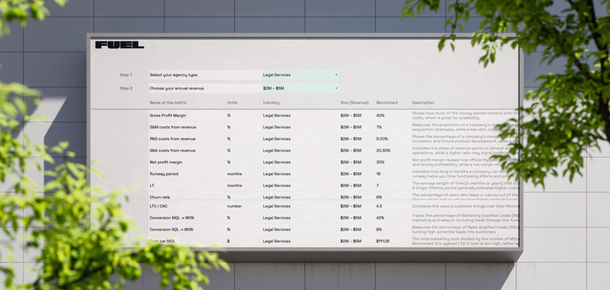Select the 'G&A costs from revenue' cell

pos(172,150)
